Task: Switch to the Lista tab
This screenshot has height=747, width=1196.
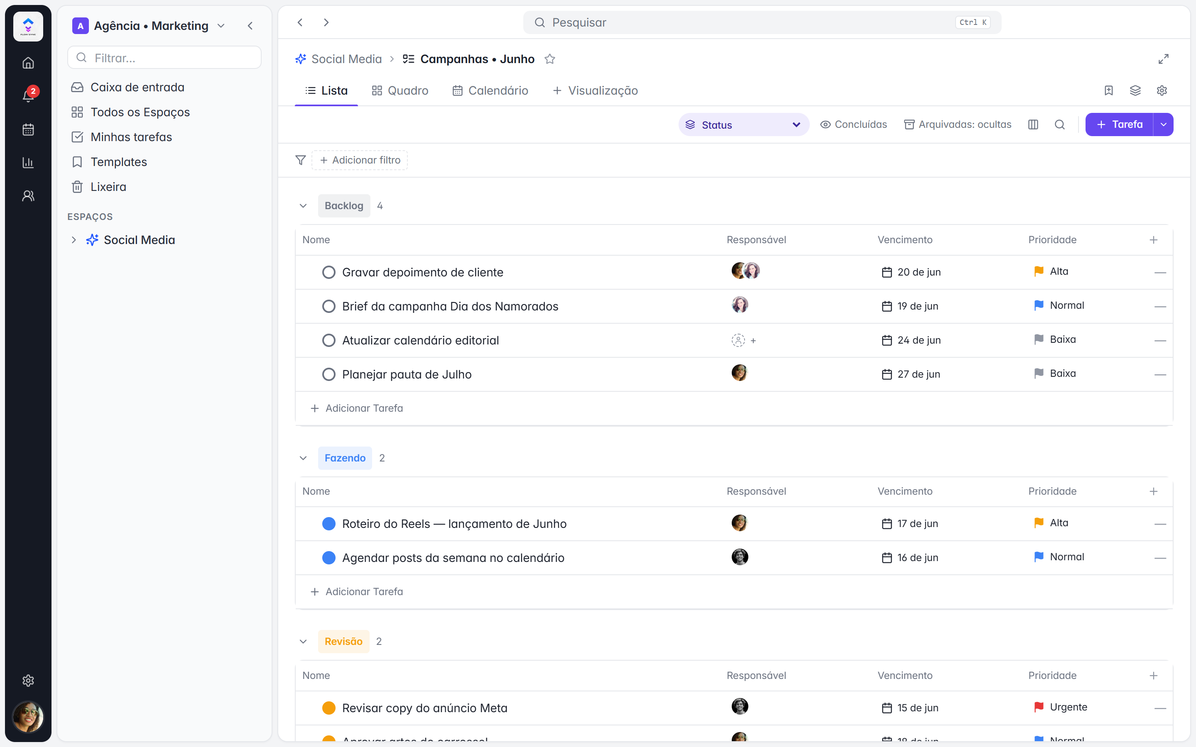Action: click(326, 90)
